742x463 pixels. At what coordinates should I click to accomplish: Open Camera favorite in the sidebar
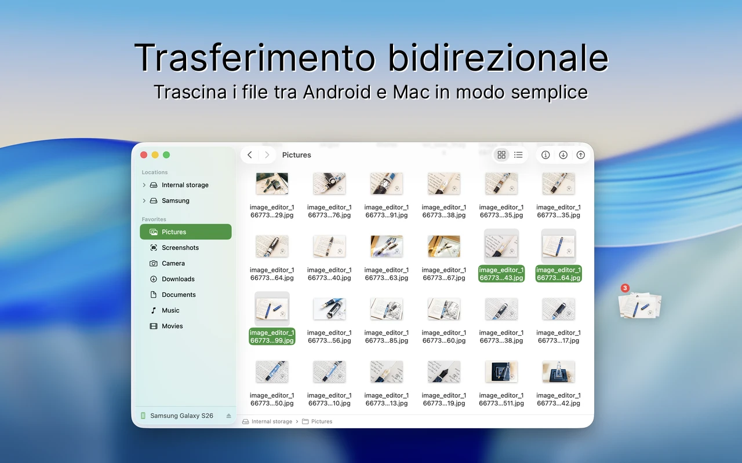click(185, 263)
